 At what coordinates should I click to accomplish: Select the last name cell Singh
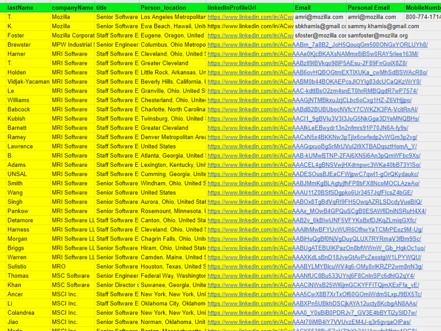click(28, 202)
